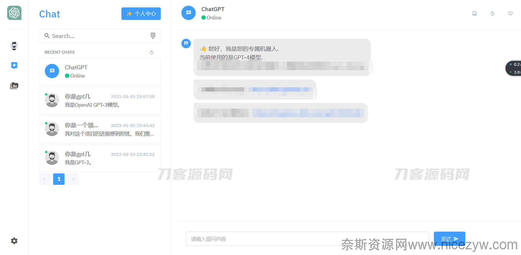Click the preview text 我是GPT-3。
Image resolution: width=521 pixels, height=255 pixels.
pyautogui.click(x=78, y=163)
